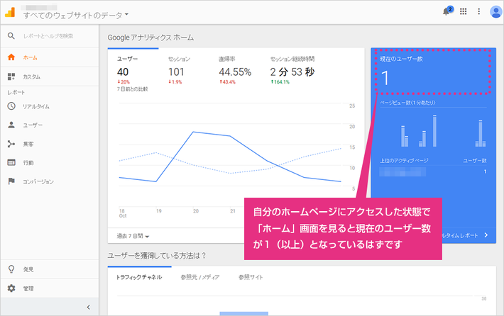
Task: Click the 行動 behavior icon
Action: [x=11, y=162]
